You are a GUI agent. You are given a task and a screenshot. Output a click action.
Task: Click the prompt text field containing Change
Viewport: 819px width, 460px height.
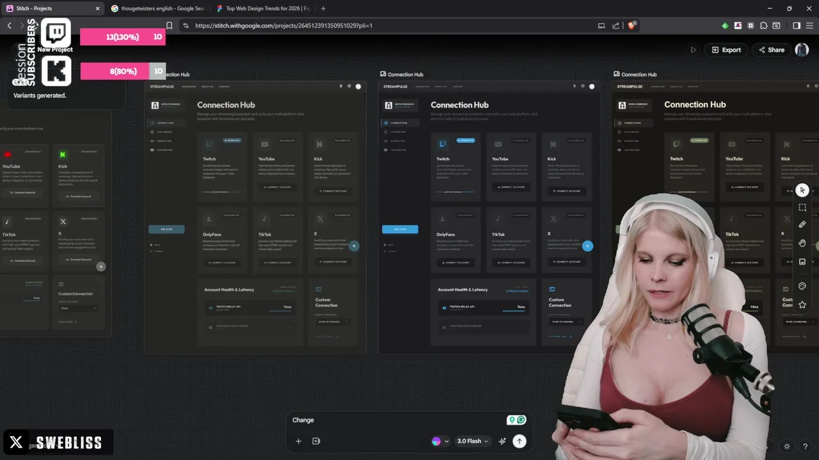397,420
